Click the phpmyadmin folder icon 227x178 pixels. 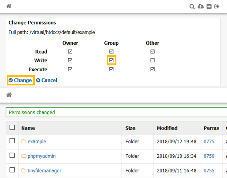[24, 156]
